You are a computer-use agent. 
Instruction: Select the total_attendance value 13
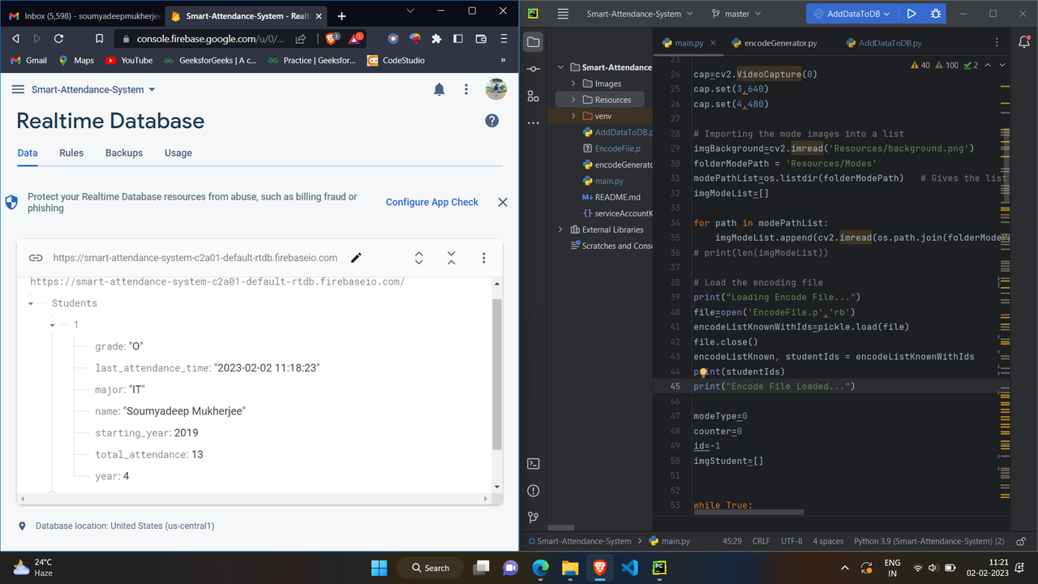197,454
